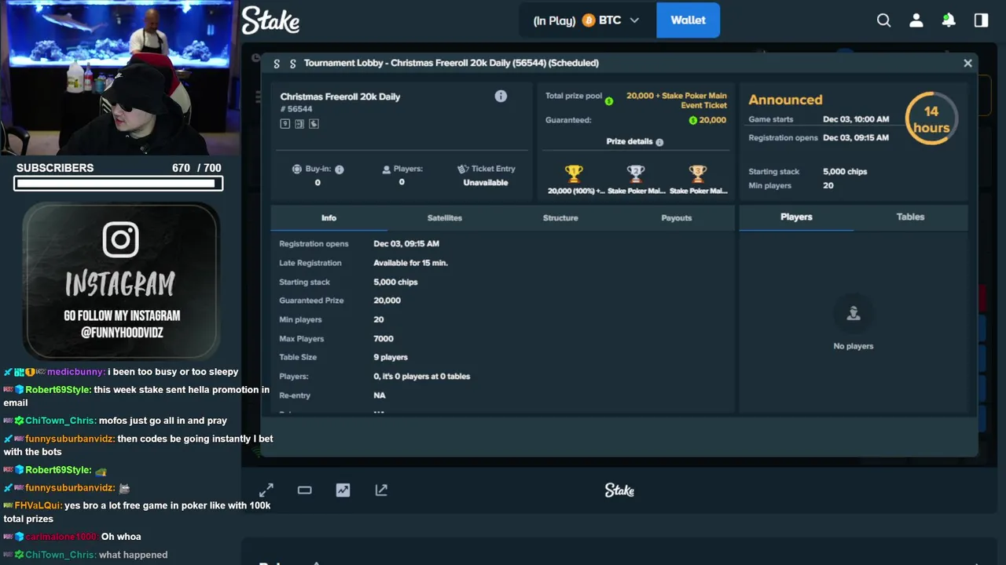
Task: Select the Players tab in the right panel
Action: pos(796,217)
